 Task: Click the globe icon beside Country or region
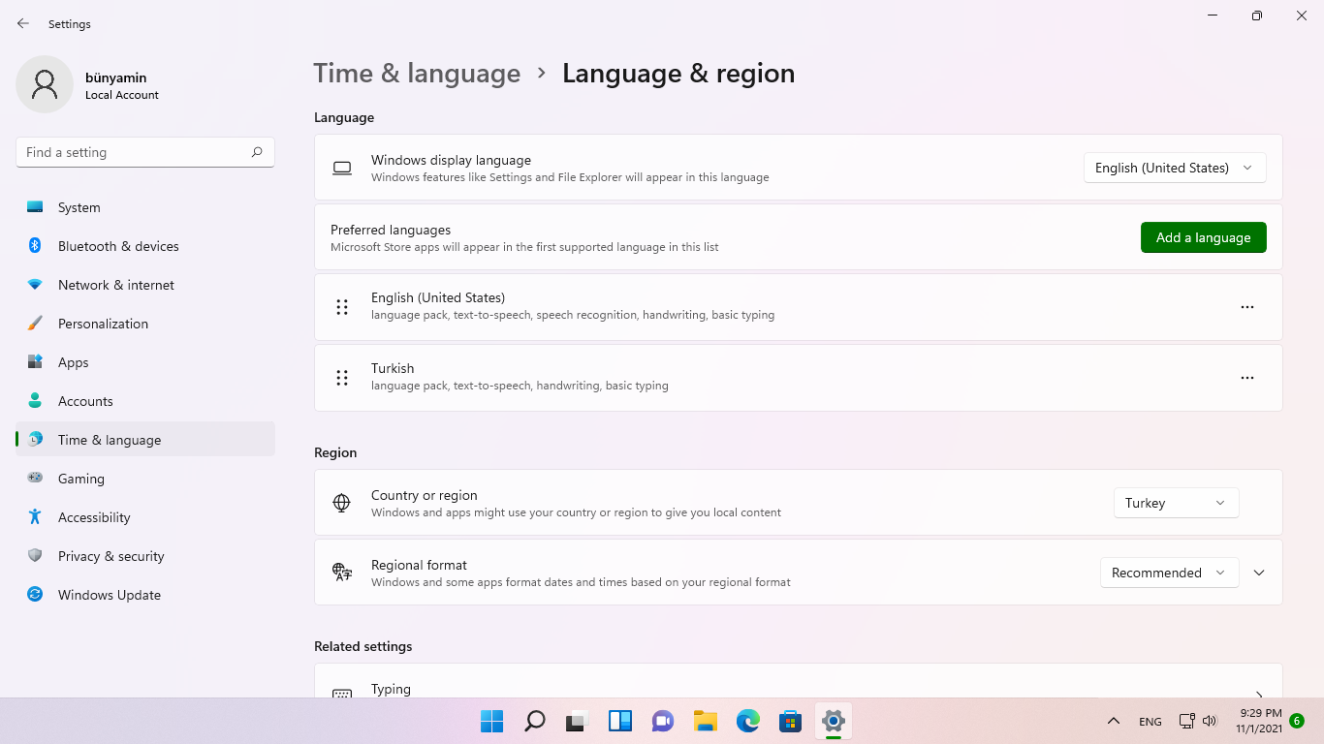(342, 503)
